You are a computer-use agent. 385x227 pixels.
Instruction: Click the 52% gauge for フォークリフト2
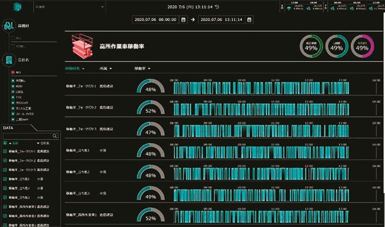point(150,107)
